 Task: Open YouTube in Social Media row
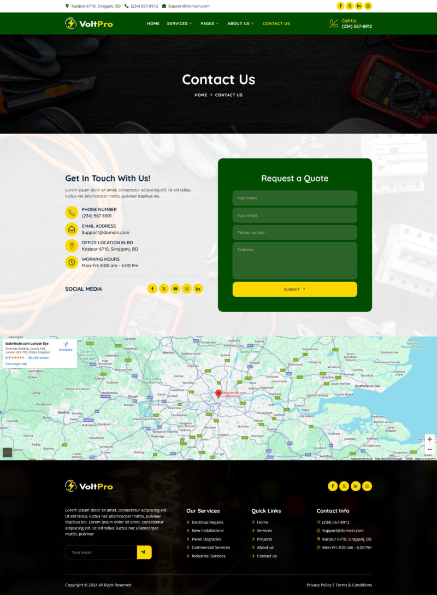pyautogui.click(x=175, y=289)
